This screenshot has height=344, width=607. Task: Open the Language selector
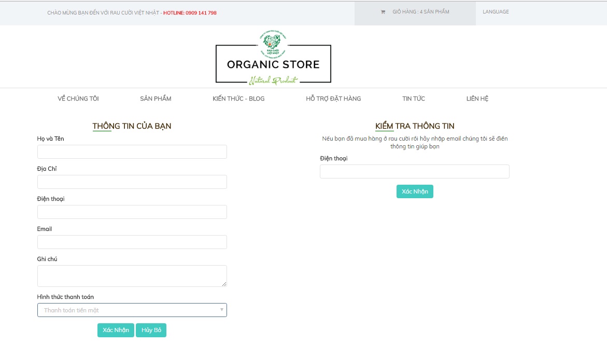(496, 12)
